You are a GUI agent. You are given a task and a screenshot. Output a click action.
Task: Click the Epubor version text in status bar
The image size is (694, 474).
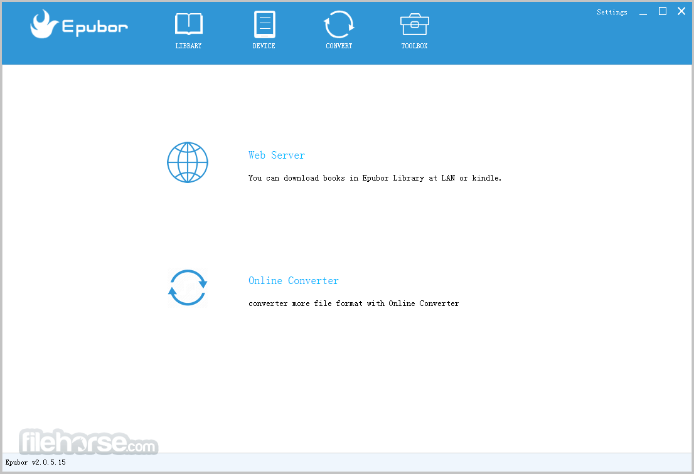[x=35, y=463]
